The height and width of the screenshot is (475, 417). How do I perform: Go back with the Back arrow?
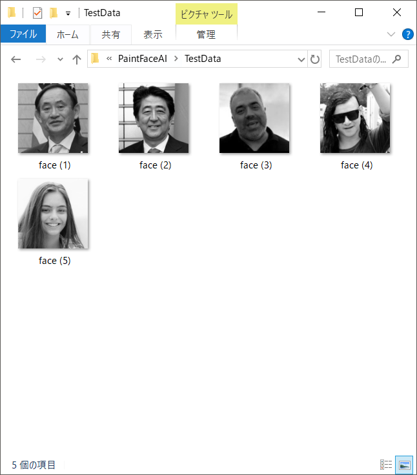click(15, 59)
